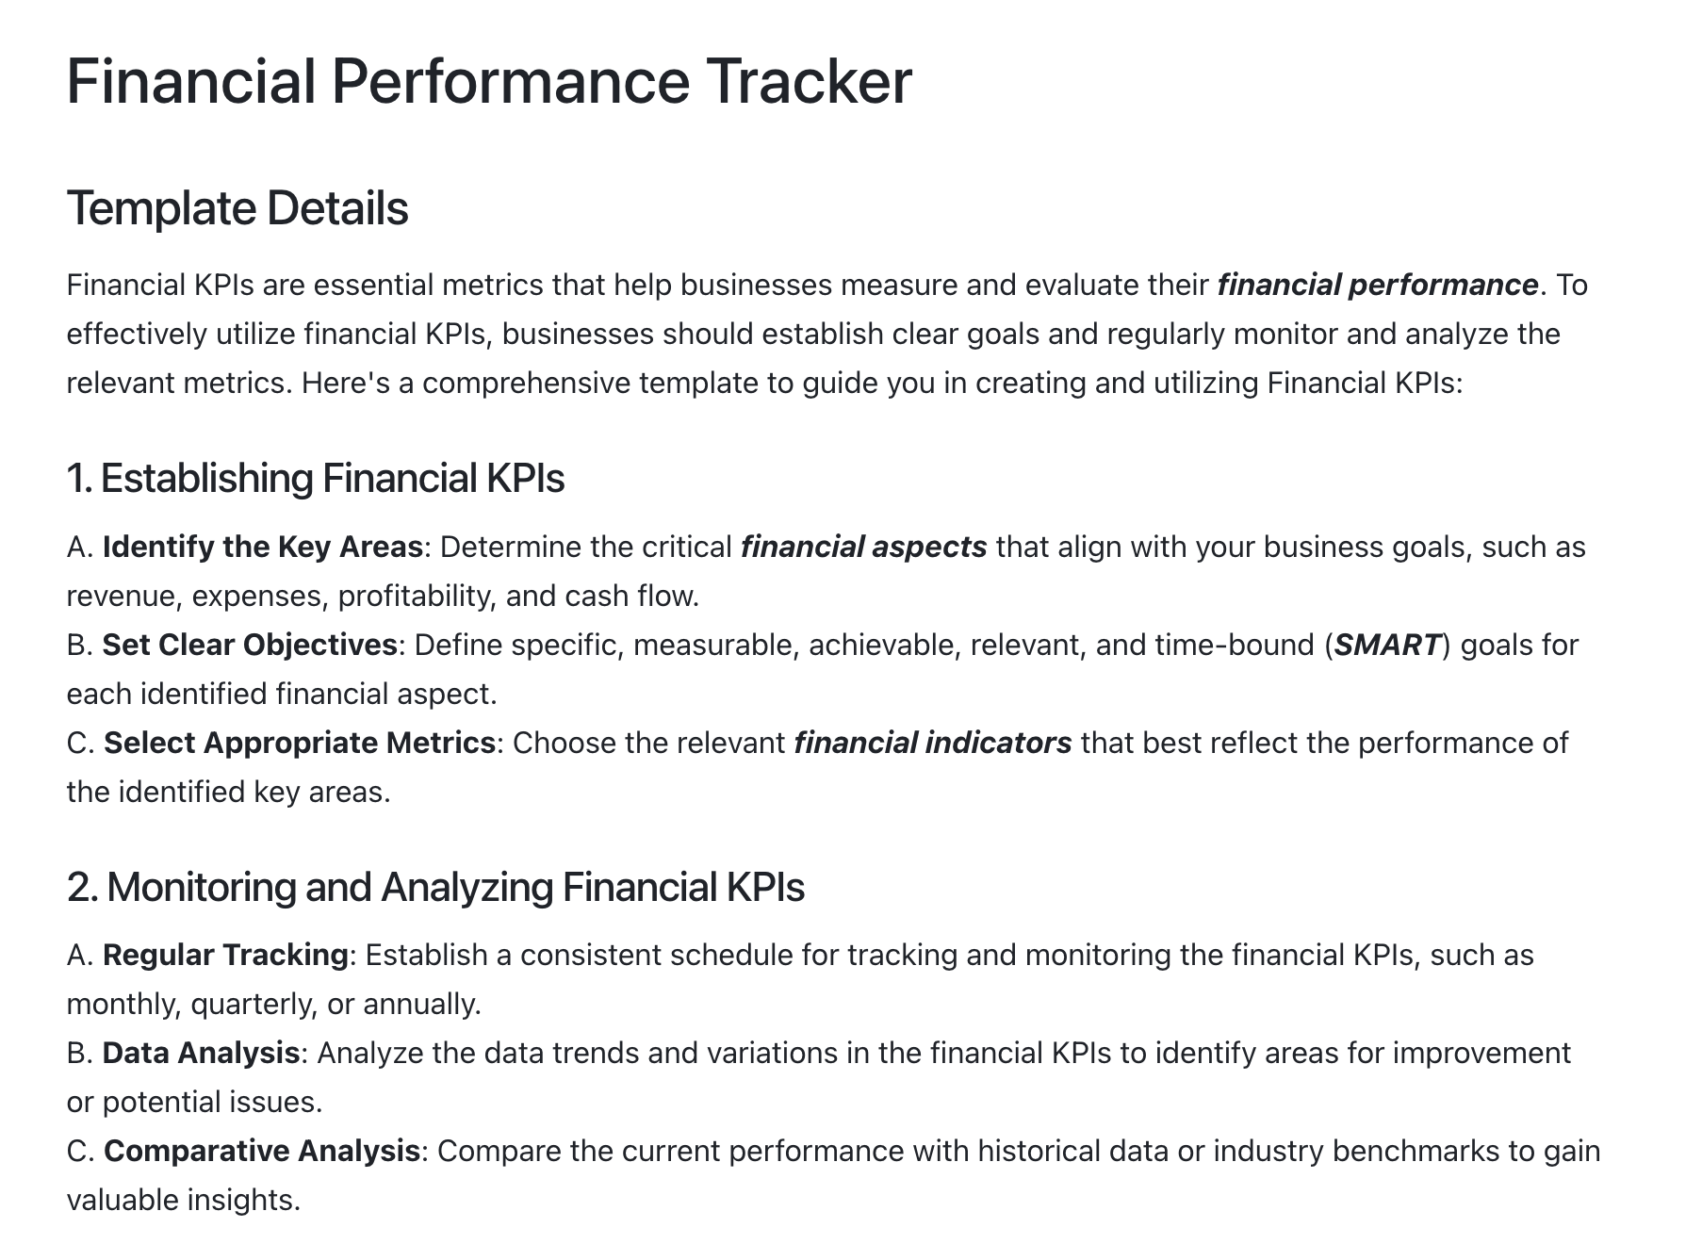Click the Template Details heading
1702x1244 pixels.
pos(237,208)
